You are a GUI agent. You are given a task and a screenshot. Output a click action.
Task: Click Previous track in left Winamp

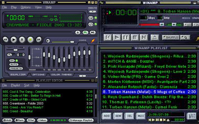6,40
